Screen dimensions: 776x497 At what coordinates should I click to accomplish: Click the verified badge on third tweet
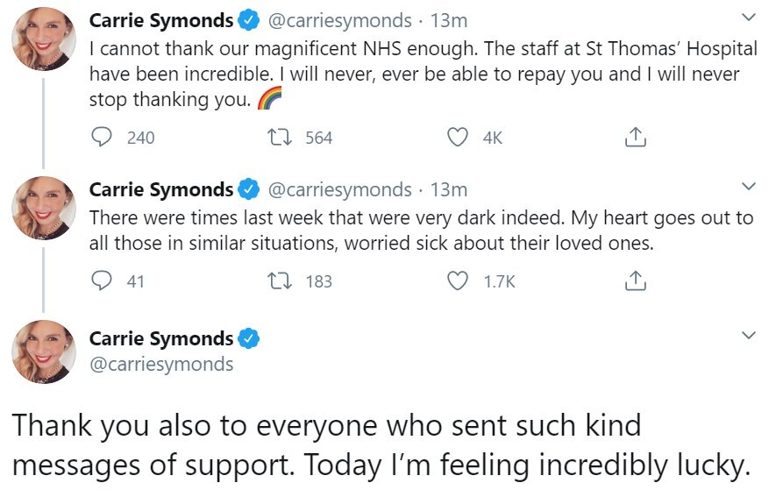point(249,338)
